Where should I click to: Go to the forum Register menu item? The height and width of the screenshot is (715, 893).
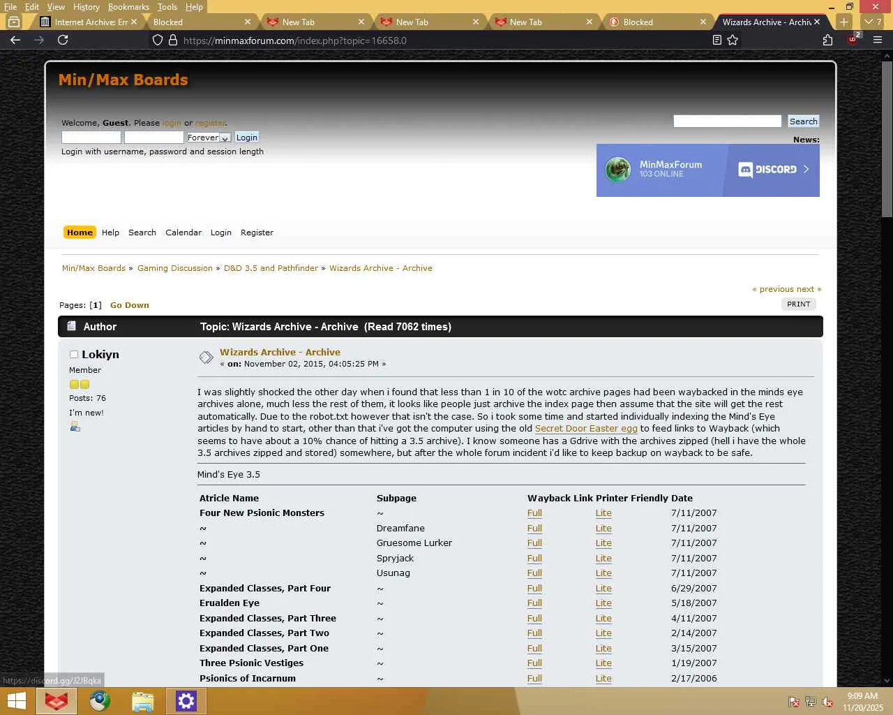257,233
